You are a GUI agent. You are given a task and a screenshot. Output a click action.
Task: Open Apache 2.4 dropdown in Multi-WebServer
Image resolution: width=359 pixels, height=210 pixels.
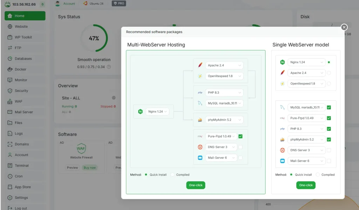(224, 65)
